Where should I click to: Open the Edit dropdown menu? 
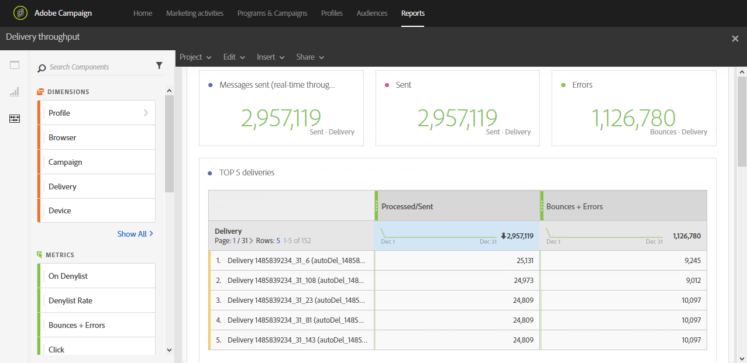pos(234,57)
